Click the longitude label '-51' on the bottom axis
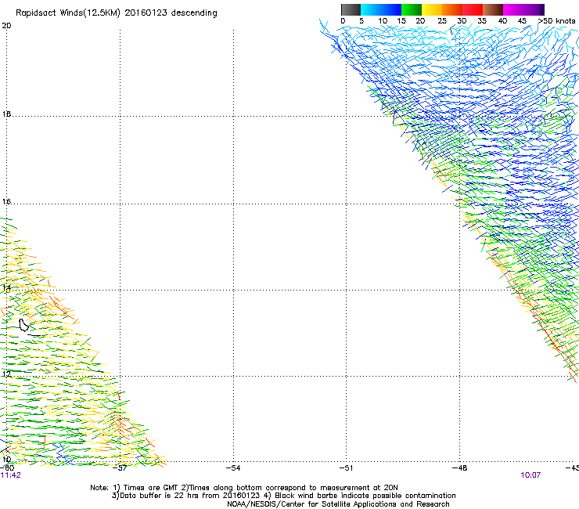The image size is (579, 509). [347, 468]
